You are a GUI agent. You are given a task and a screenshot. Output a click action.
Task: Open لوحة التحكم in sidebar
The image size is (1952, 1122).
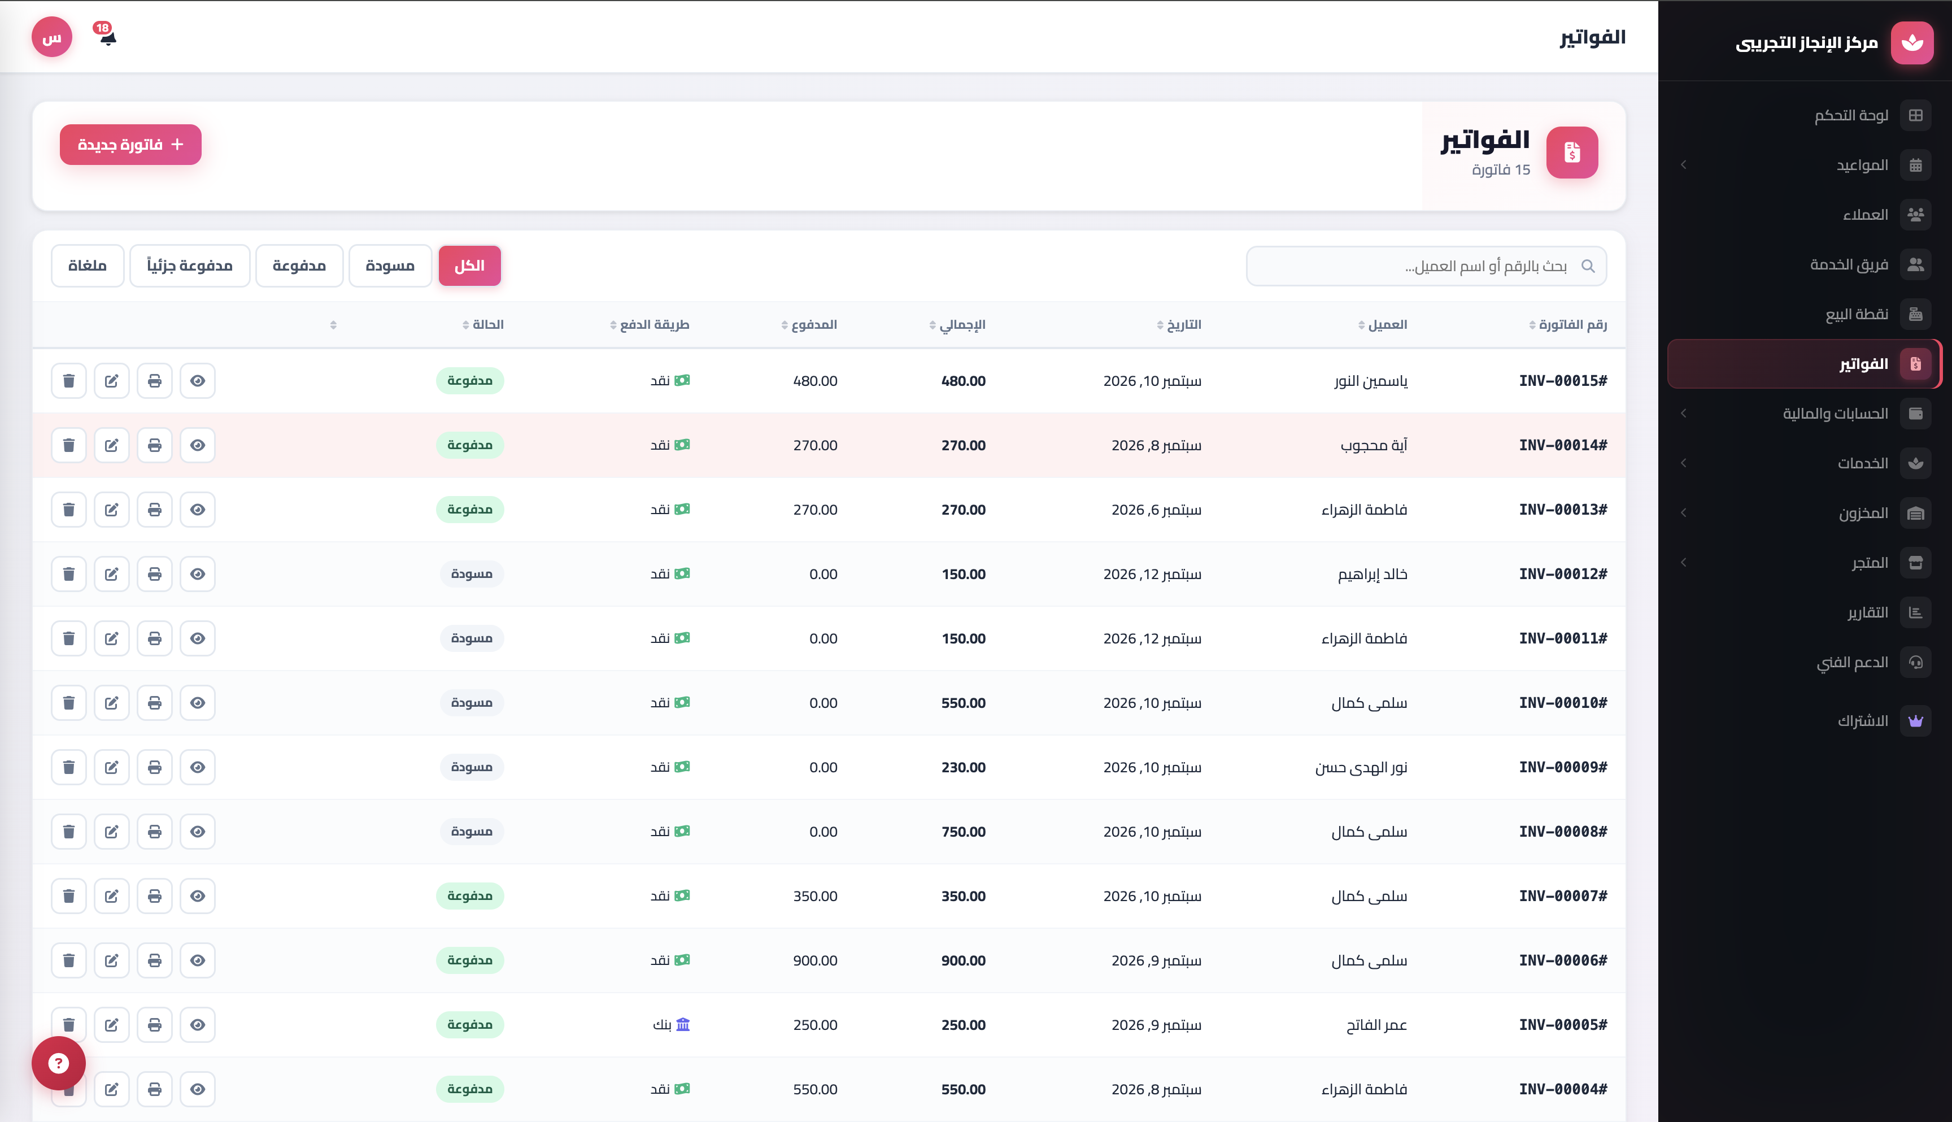tap(1804, 116)
